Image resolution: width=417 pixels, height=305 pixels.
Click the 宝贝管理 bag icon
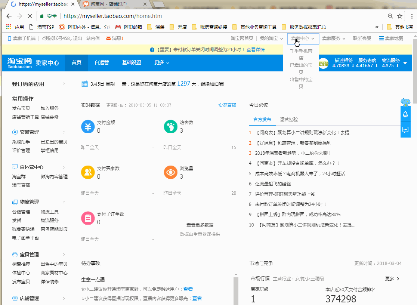pyautogui.click(x=15, y=255)
